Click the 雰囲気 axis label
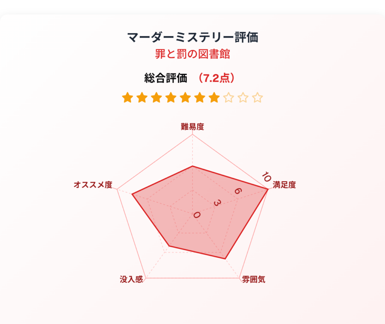This screenshot has width=385, height=324. tap(254, 279)
